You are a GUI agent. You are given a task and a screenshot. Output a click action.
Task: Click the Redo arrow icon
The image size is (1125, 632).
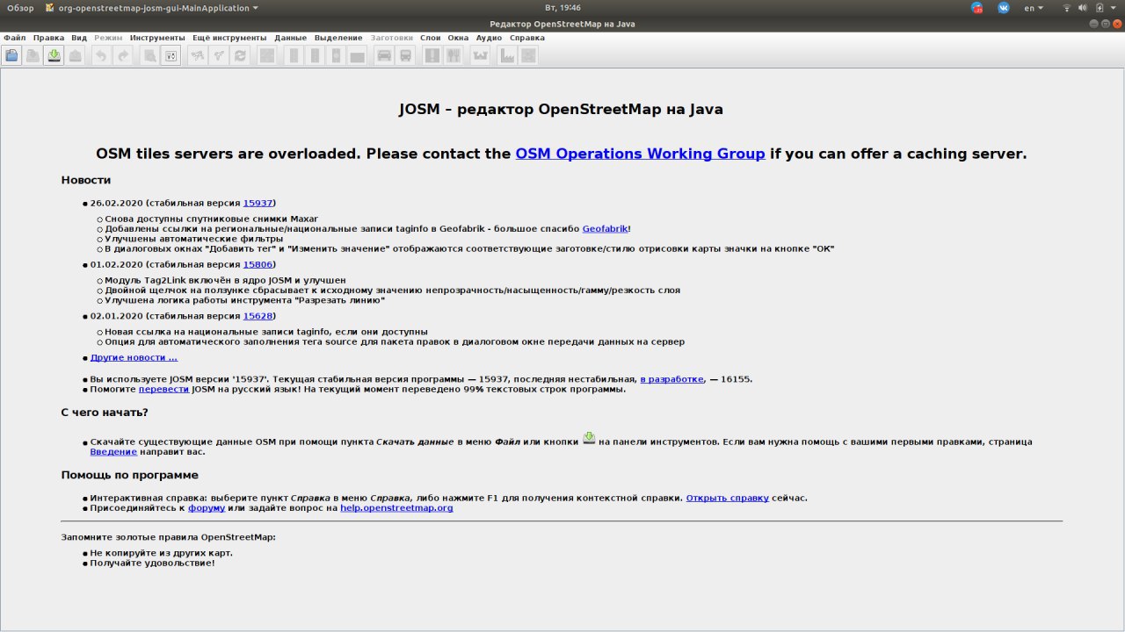pyautogui.click(x=123, y=56)
